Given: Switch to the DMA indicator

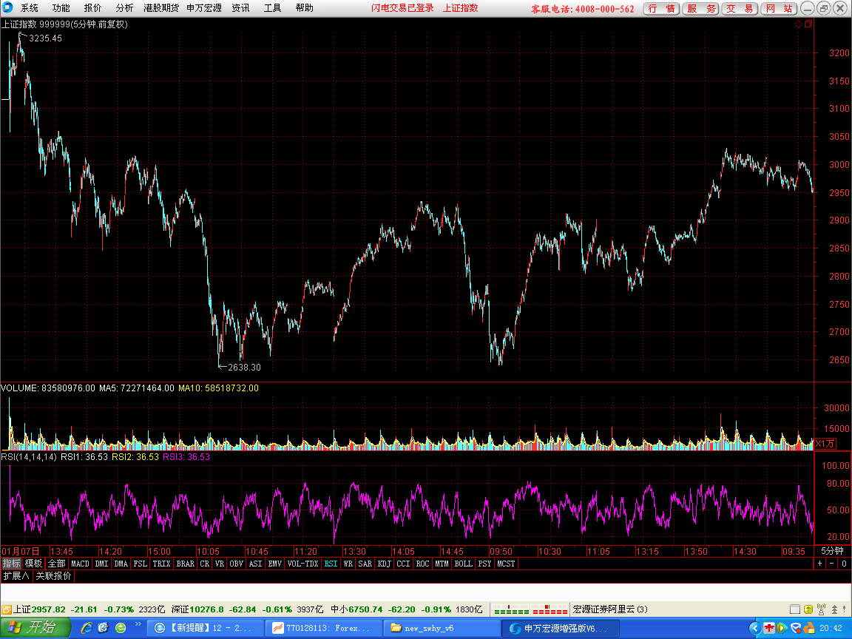Looking at the screenshot, I should click(x=121, y=564).
